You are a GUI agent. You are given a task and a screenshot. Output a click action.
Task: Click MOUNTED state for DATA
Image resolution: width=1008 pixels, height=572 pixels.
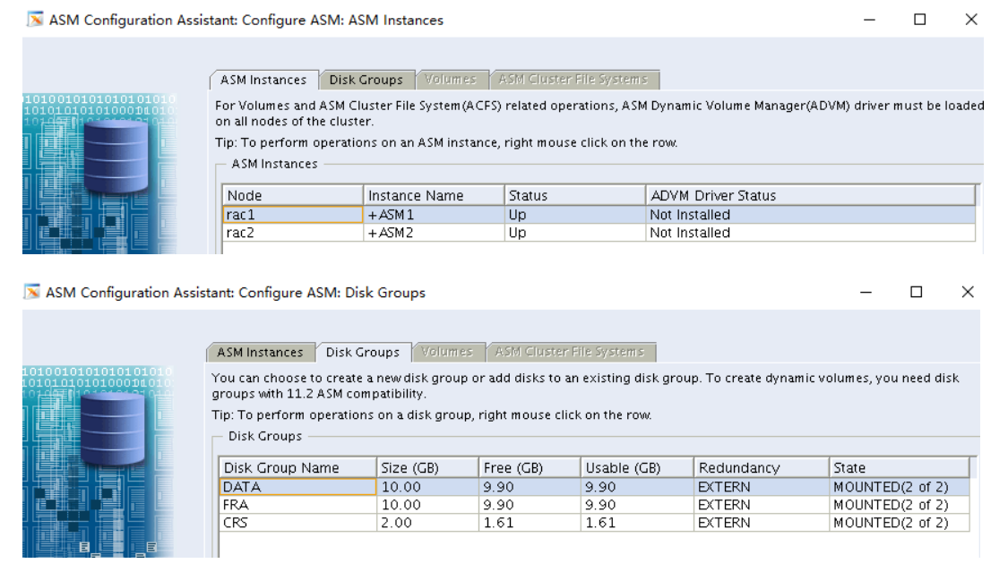click(900, 487)
